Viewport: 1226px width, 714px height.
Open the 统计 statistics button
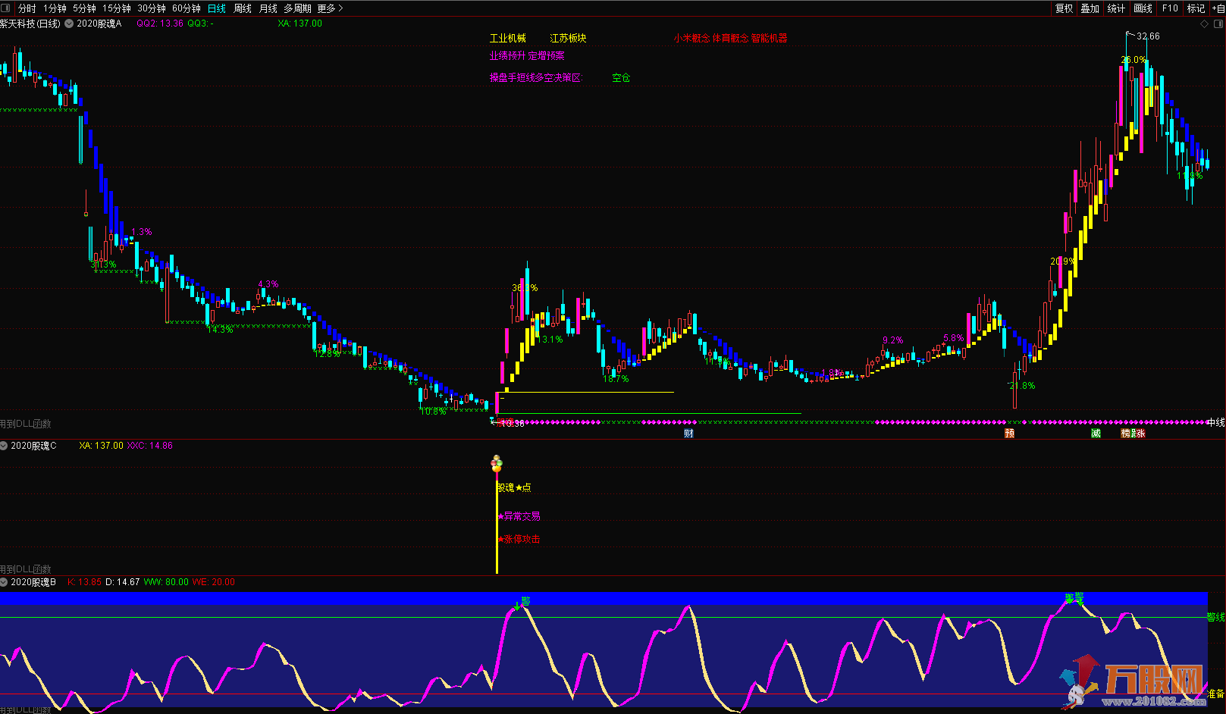click(x=1116, y=8)
